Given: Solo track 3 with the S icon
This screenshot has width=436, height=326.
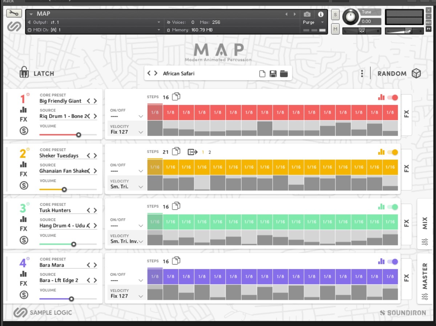Looking at the screenshot, I should [24, 240].
